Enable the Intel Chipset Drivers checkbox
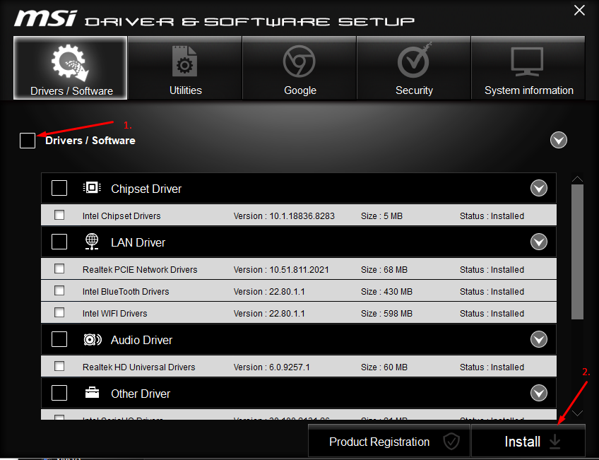Image resolution: width=599 pixels, height=460 pixels. click(59, 215)
